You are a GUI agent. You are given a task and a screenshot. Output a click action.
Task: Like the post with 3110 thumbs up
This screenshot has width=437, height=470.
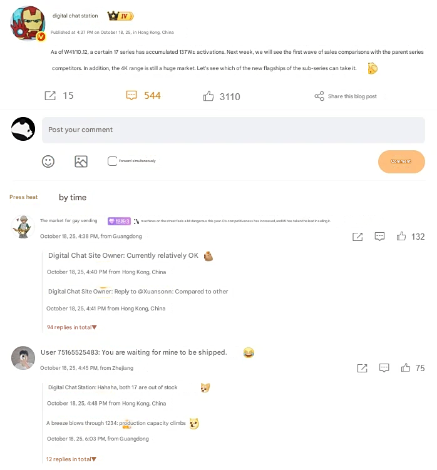pos(208,96)
